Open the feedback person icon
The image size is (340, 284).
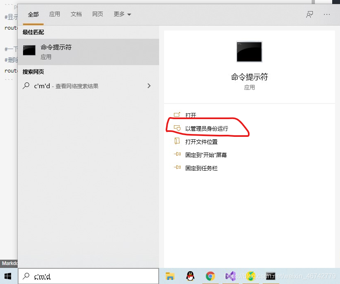click(310, 14)
